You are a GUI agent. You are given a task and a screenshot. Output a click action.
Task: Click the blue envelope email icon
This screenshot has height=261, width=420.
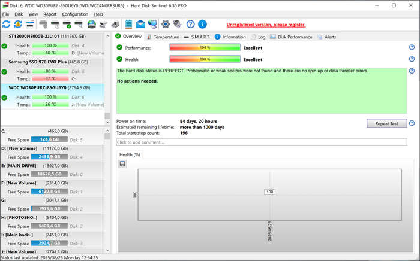click(140, 25)
